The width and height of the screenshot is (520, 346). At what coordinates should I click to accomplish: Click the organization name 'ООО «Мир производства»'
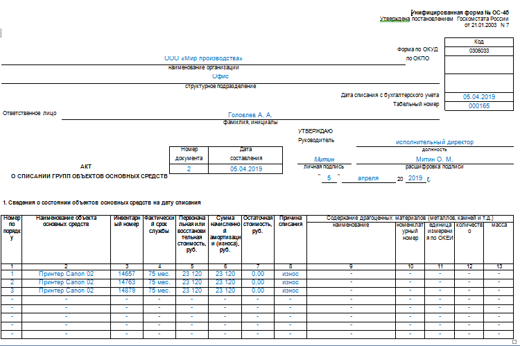click(x=203, y=58)
